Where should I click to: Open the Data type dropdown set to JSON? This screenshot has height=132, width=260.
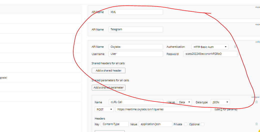click(220, 102)
